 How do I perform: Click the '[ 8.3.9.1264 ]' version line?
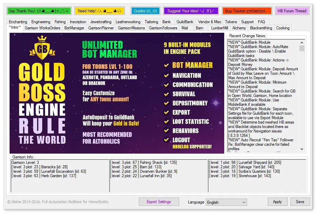tap(239, 136)
